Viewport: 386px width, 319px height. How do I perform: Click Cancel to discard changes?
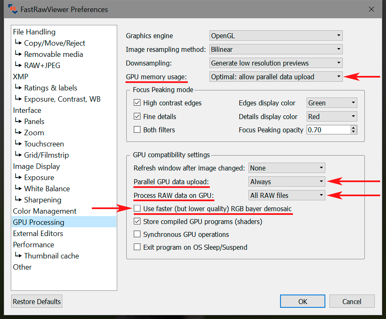(x=352, y=301)
